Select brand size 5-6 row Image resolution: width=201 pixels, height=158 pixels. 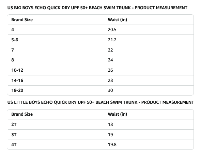coord(100,40)
